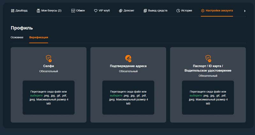
Task: Expand navigation with the right arrow chevron
Action: tap(244, 11)
